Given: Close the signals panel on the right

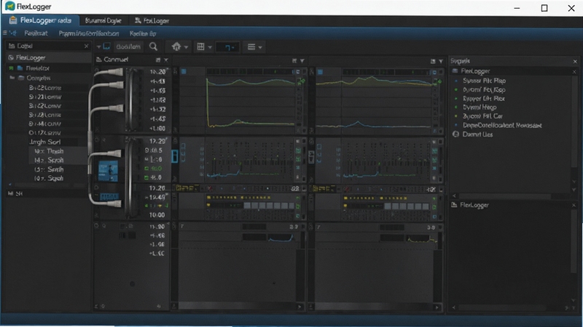Looking at the screenshot, I should click(575, 61).
